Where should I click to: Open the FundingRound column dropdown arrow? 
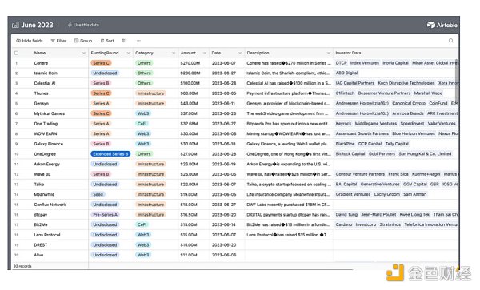click(128, 53)
